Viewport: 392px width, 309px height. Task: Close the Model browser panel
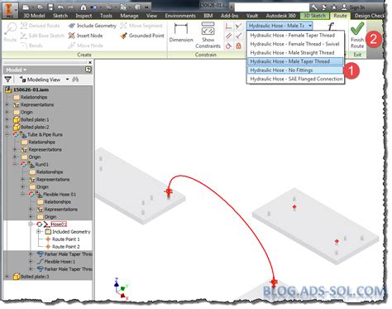point(90,62)
